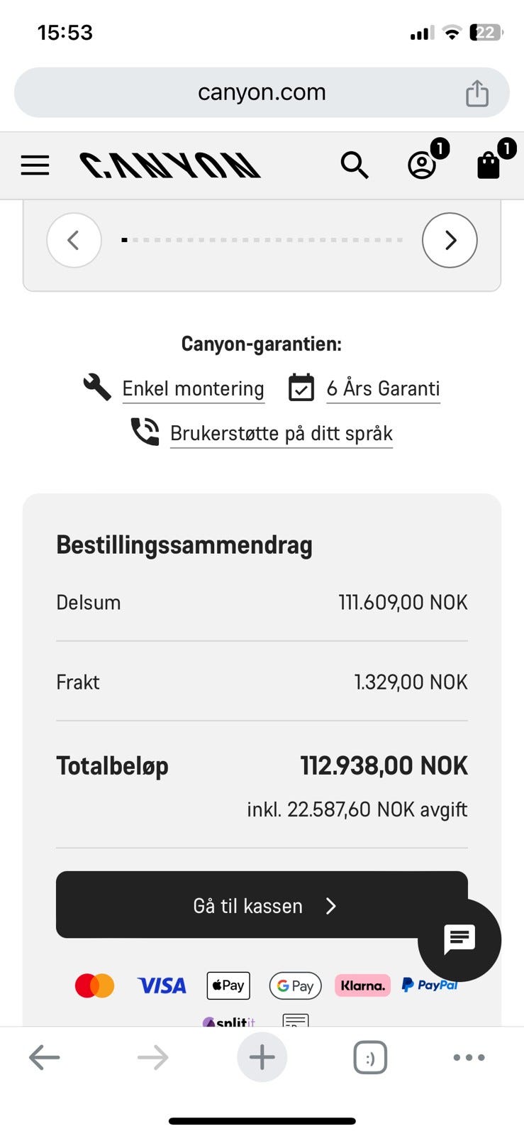Select Google Pay payment icon
The width and height of the screenshot is (524, 1136).
(x=295, y=985)
